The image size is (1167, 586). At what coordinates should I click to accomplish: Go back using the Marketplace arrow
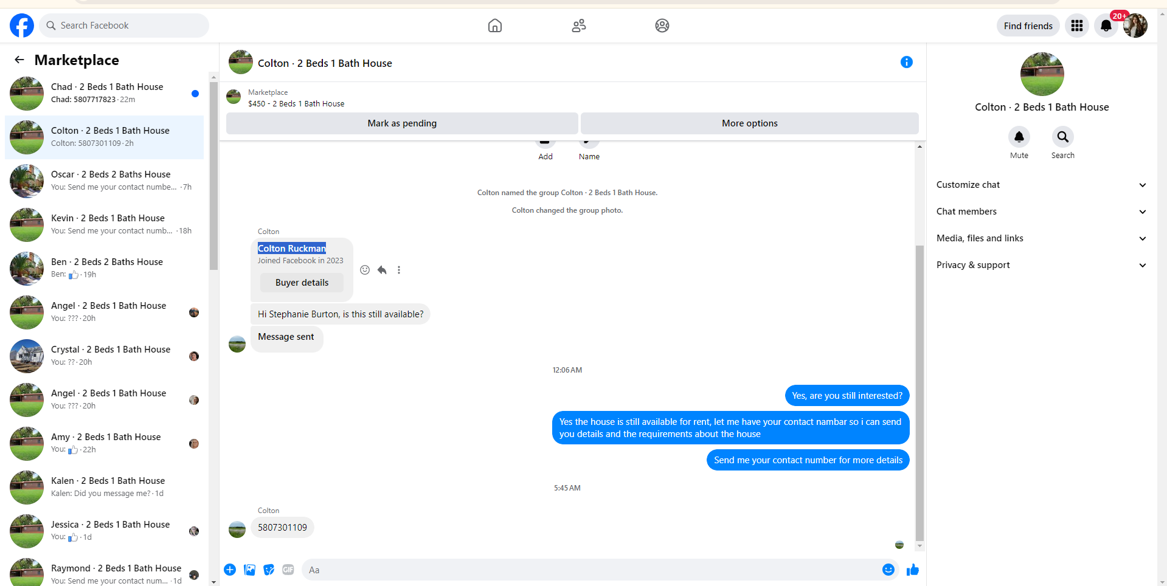(x=19, y=60)
